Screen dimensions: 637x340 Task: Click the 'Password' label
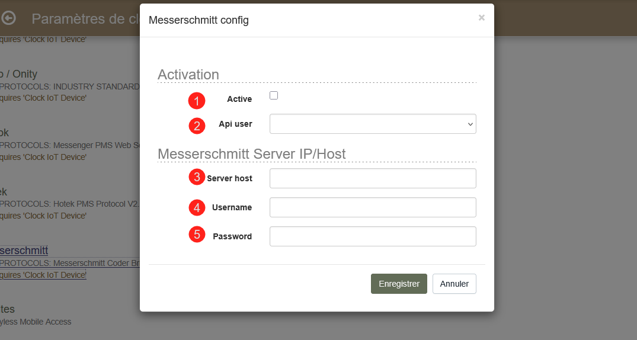point(232,236)
